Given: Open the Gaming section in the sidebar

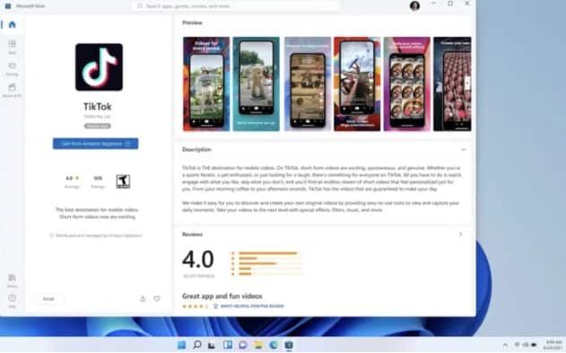Looking at the screenshot, I should coord(12,68).
